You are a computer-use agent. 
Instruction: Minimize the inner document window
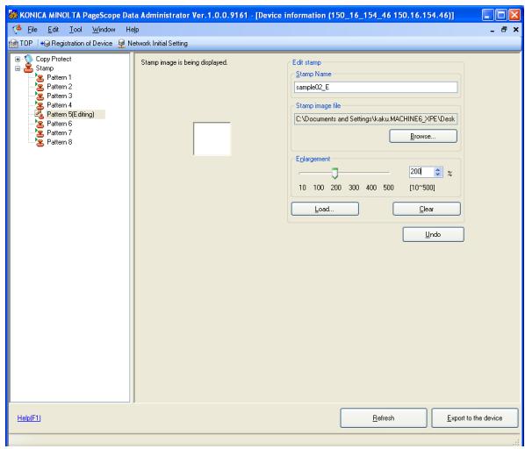click(x=492, y=30)
